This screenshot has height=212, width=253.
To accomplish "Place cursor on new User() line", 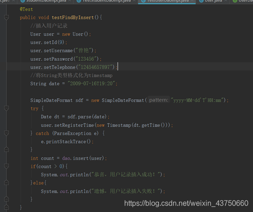I will 61,34.
